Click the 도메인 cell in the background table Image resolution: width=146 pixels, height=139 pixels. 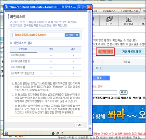tap(97, 68)
